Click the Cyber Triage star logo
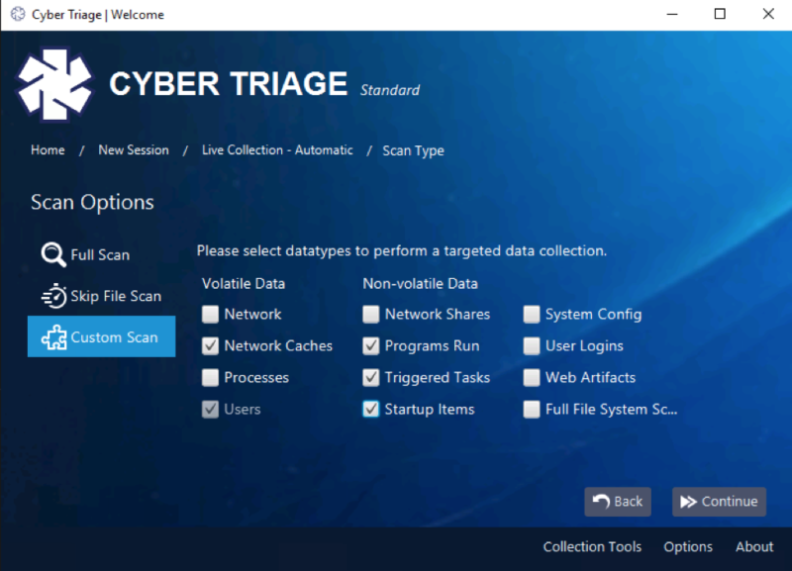 click(54, 84)
